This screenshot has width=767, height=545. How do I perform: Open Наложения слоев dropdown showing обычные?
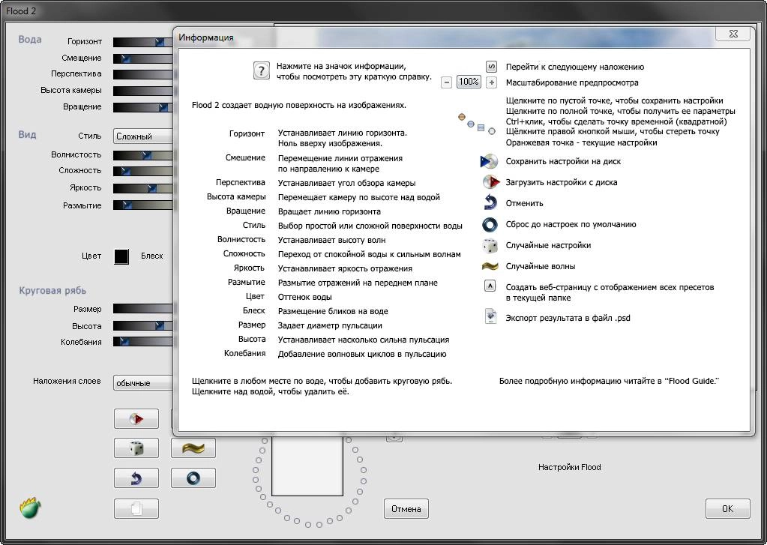point(143,382)
